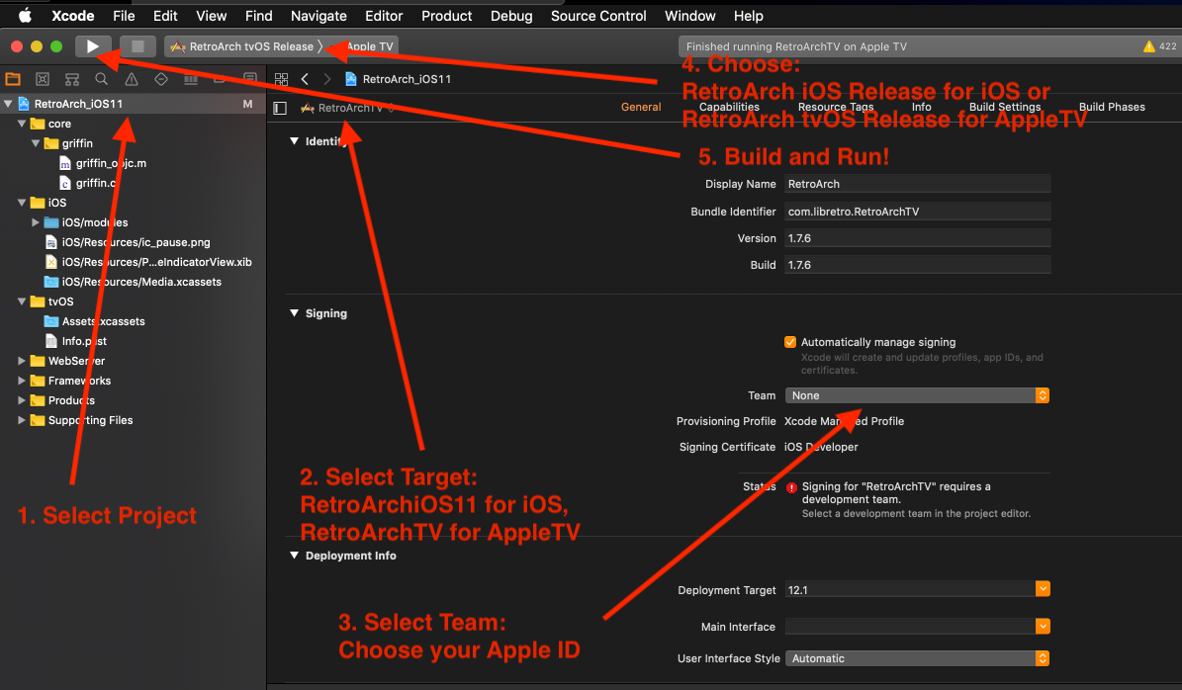
Task: Open the Apple menu
Action: point(25,15)
